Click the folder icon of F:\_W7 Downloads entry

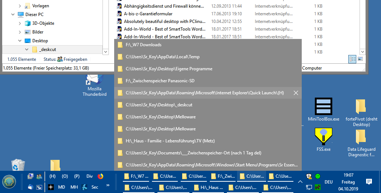(120, 45)
